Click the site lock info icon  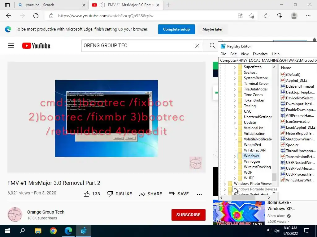[x=51, y=16]
